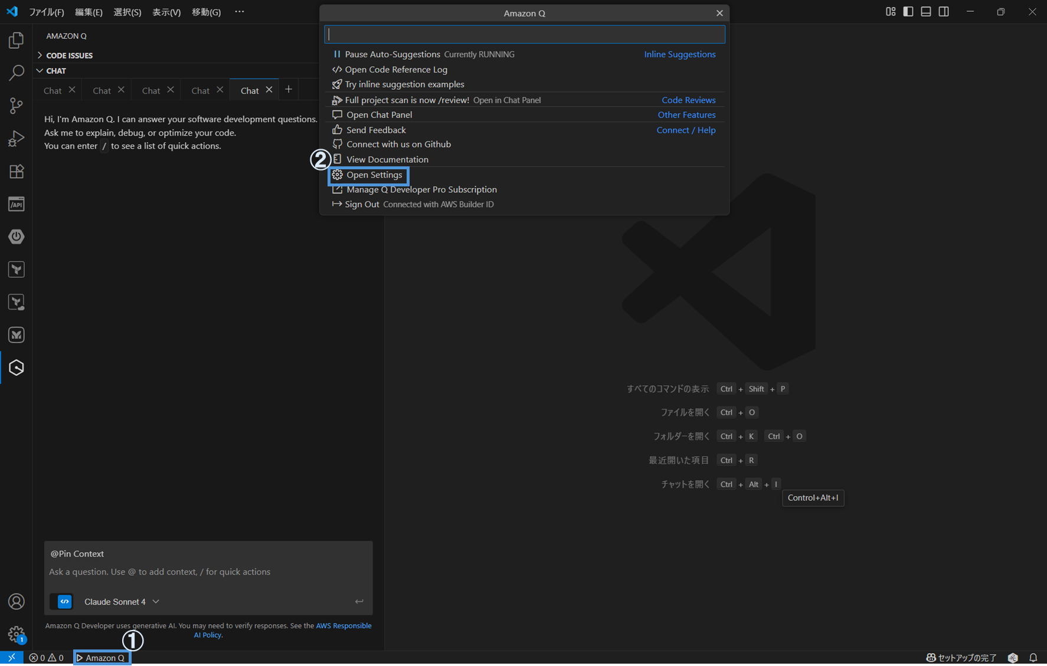Image resolution: width=1047 pixels, height=666 pixels.
Task: Expand the menu bar overflow ellipsis
Action: point(239,12)
